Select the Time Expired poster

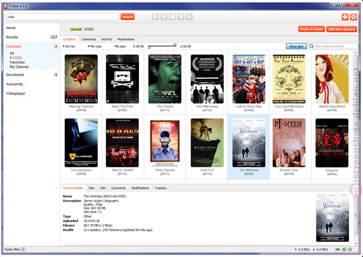(x=165, y=143)
